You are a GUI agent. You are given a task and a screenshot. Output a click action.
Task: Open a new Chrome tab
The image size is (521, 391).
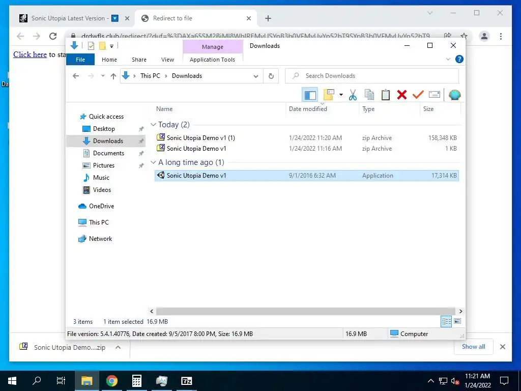click(x=268, y=18)
